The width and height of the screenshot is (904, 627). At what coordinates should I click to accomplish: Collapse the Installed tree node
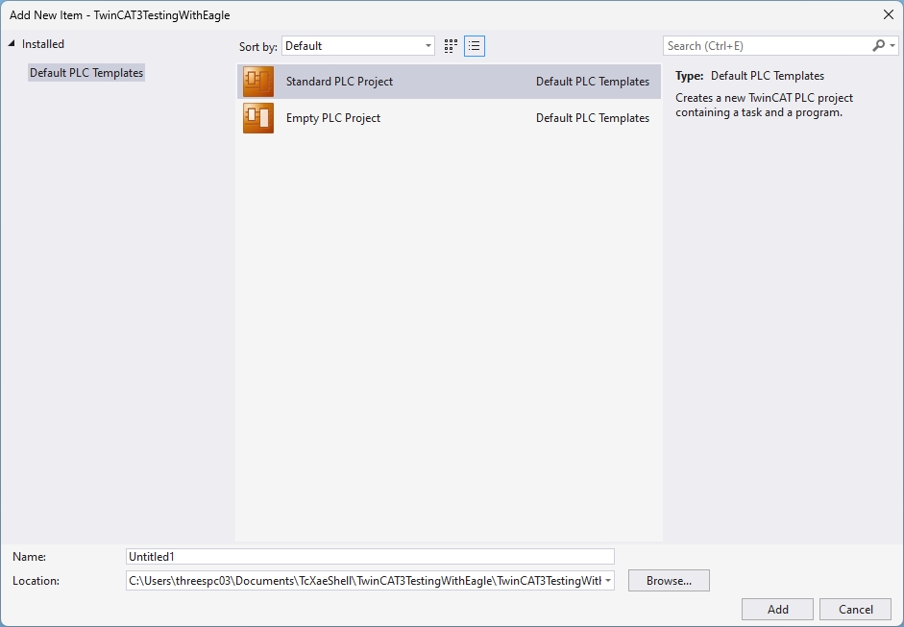[12, 44]
